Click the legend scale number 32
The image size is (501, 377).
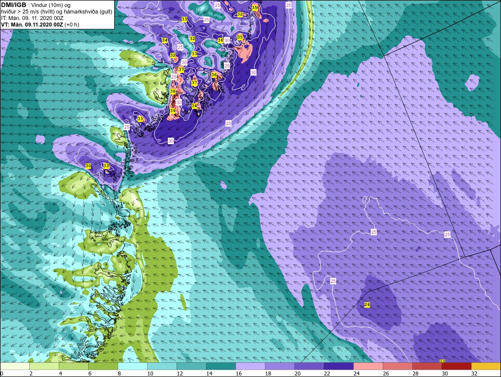[474, 373]
